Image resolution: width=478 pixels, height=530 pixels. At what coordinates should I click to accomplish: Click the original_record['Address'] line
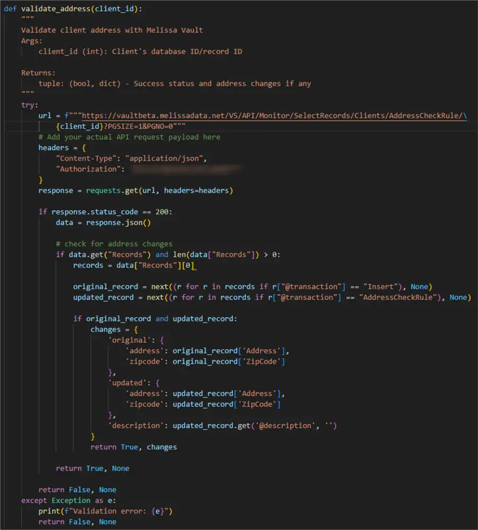(207, 351)
